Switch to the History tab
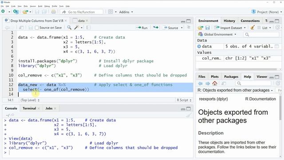 coord(229,21)
